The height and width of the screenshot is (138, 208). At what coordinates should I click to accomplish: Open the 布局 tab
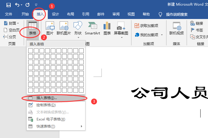coord(70,14)
